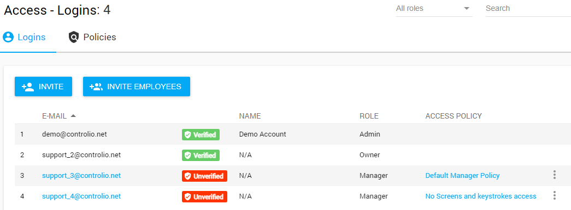Click Verified badge for support_2@controlio.net
This screenshot has width=571, height=210.
201,155
